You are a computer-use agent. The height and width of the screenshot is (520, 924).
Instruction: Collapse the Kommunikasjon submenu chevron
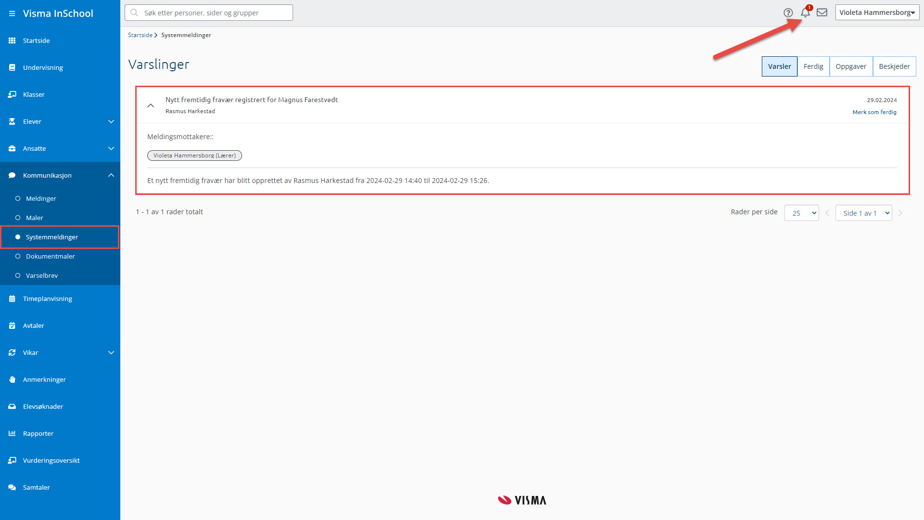pyautogui.click(x=111, y=175)
